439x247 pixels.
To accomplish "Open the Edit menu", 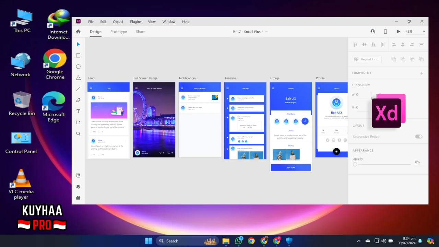I will (x=103, y=22).
